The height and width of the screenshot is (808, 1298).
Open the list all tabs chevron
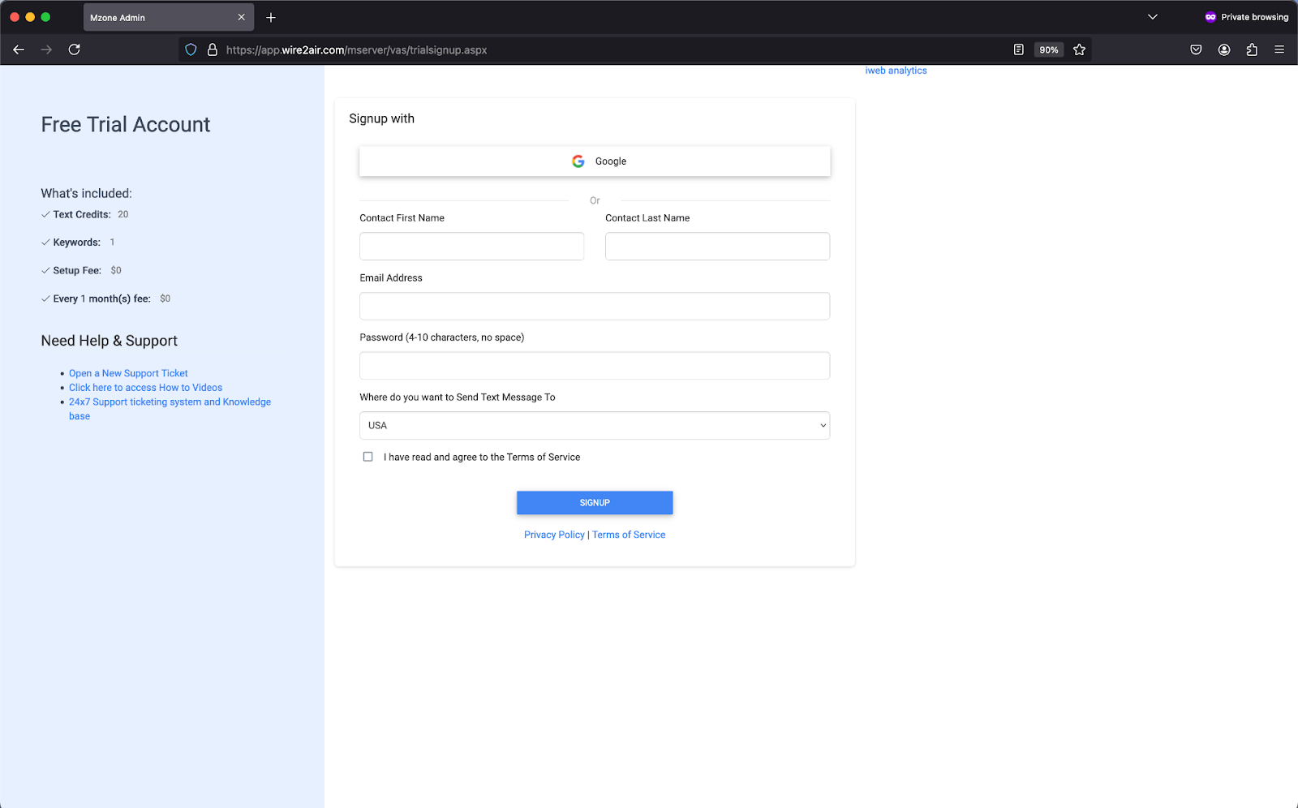pos(1152,17)
